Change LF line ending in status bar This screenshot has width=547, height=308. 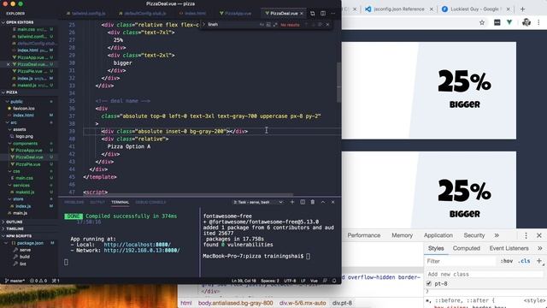click(303, 281)
